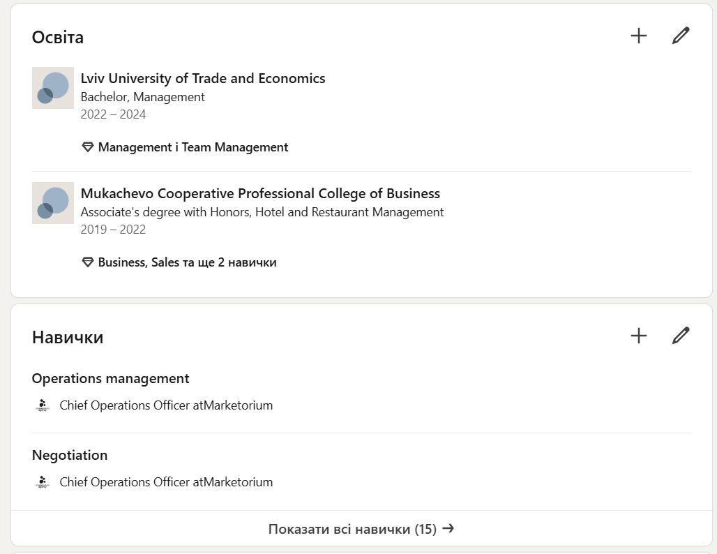Click the diamond icon beside Management skills
This screenshot has height=554, width=717.
tap(88, 147)
